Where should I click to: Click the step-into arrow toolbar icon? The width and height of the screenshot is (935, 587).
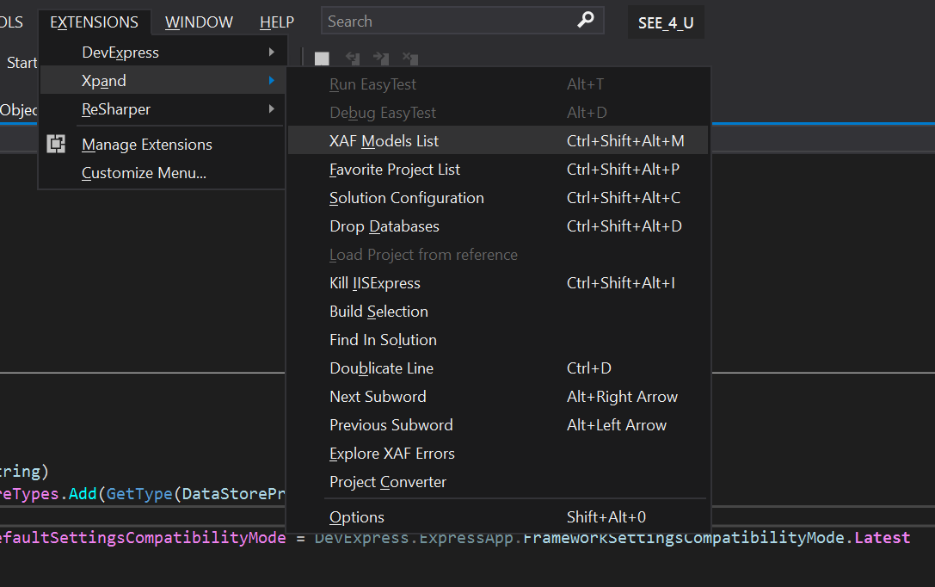point(380,58)
